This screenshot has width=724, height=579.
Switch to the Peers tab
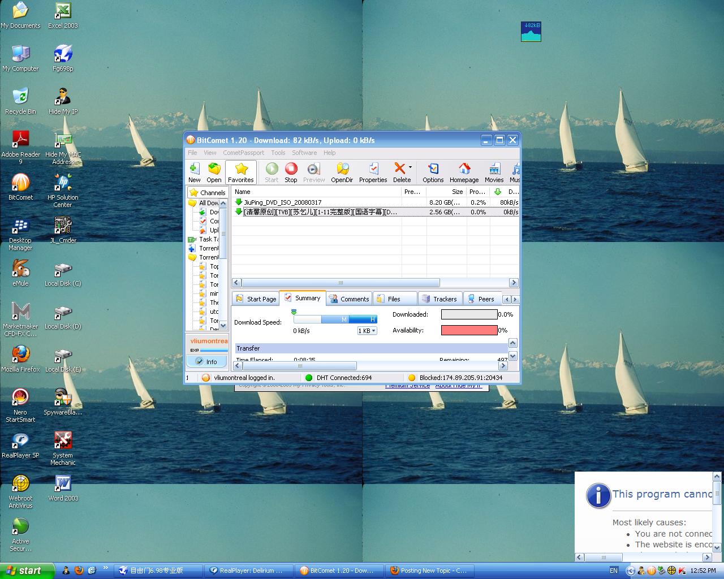(x=482, y=299)
